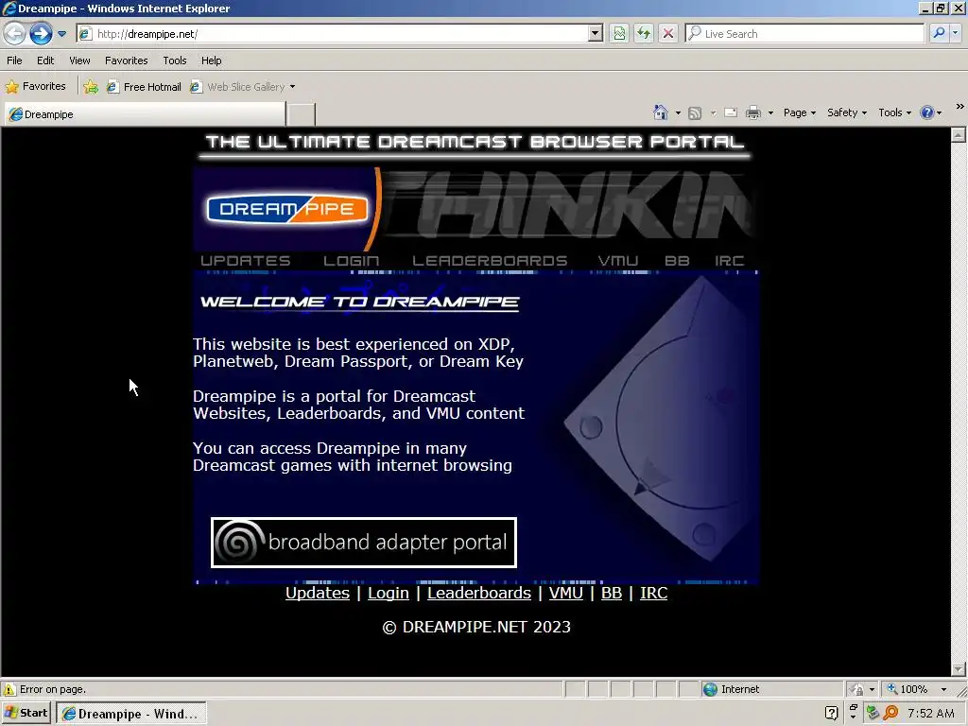Click the orange magnifier tray icon

890,714
